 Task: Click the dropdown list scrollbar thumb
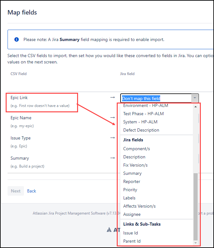[195, 207]
